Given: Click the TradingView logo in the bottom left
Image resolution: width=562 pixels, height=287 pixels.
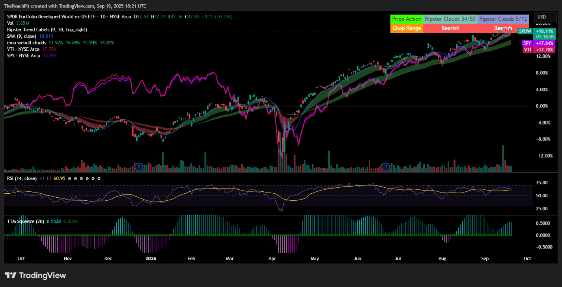Looking at the screenshot, I should (35, 276).
